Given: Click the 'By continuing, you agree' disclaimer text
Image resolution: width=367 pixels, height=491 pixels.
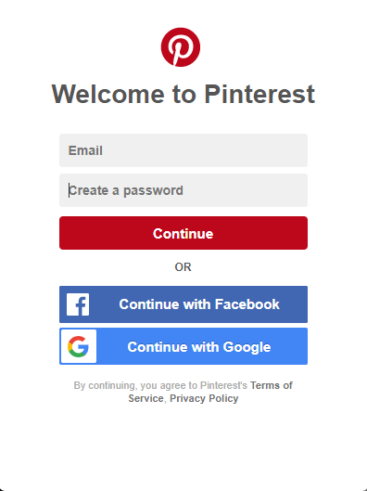Looking at the screenshot, I should point(160,385).
